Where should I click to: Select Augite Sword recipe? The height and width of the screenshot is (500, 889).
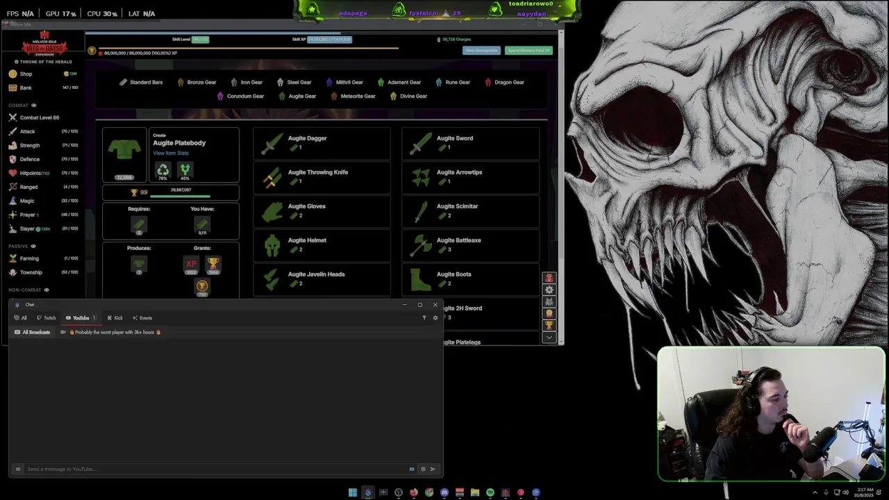click(470, 143)
